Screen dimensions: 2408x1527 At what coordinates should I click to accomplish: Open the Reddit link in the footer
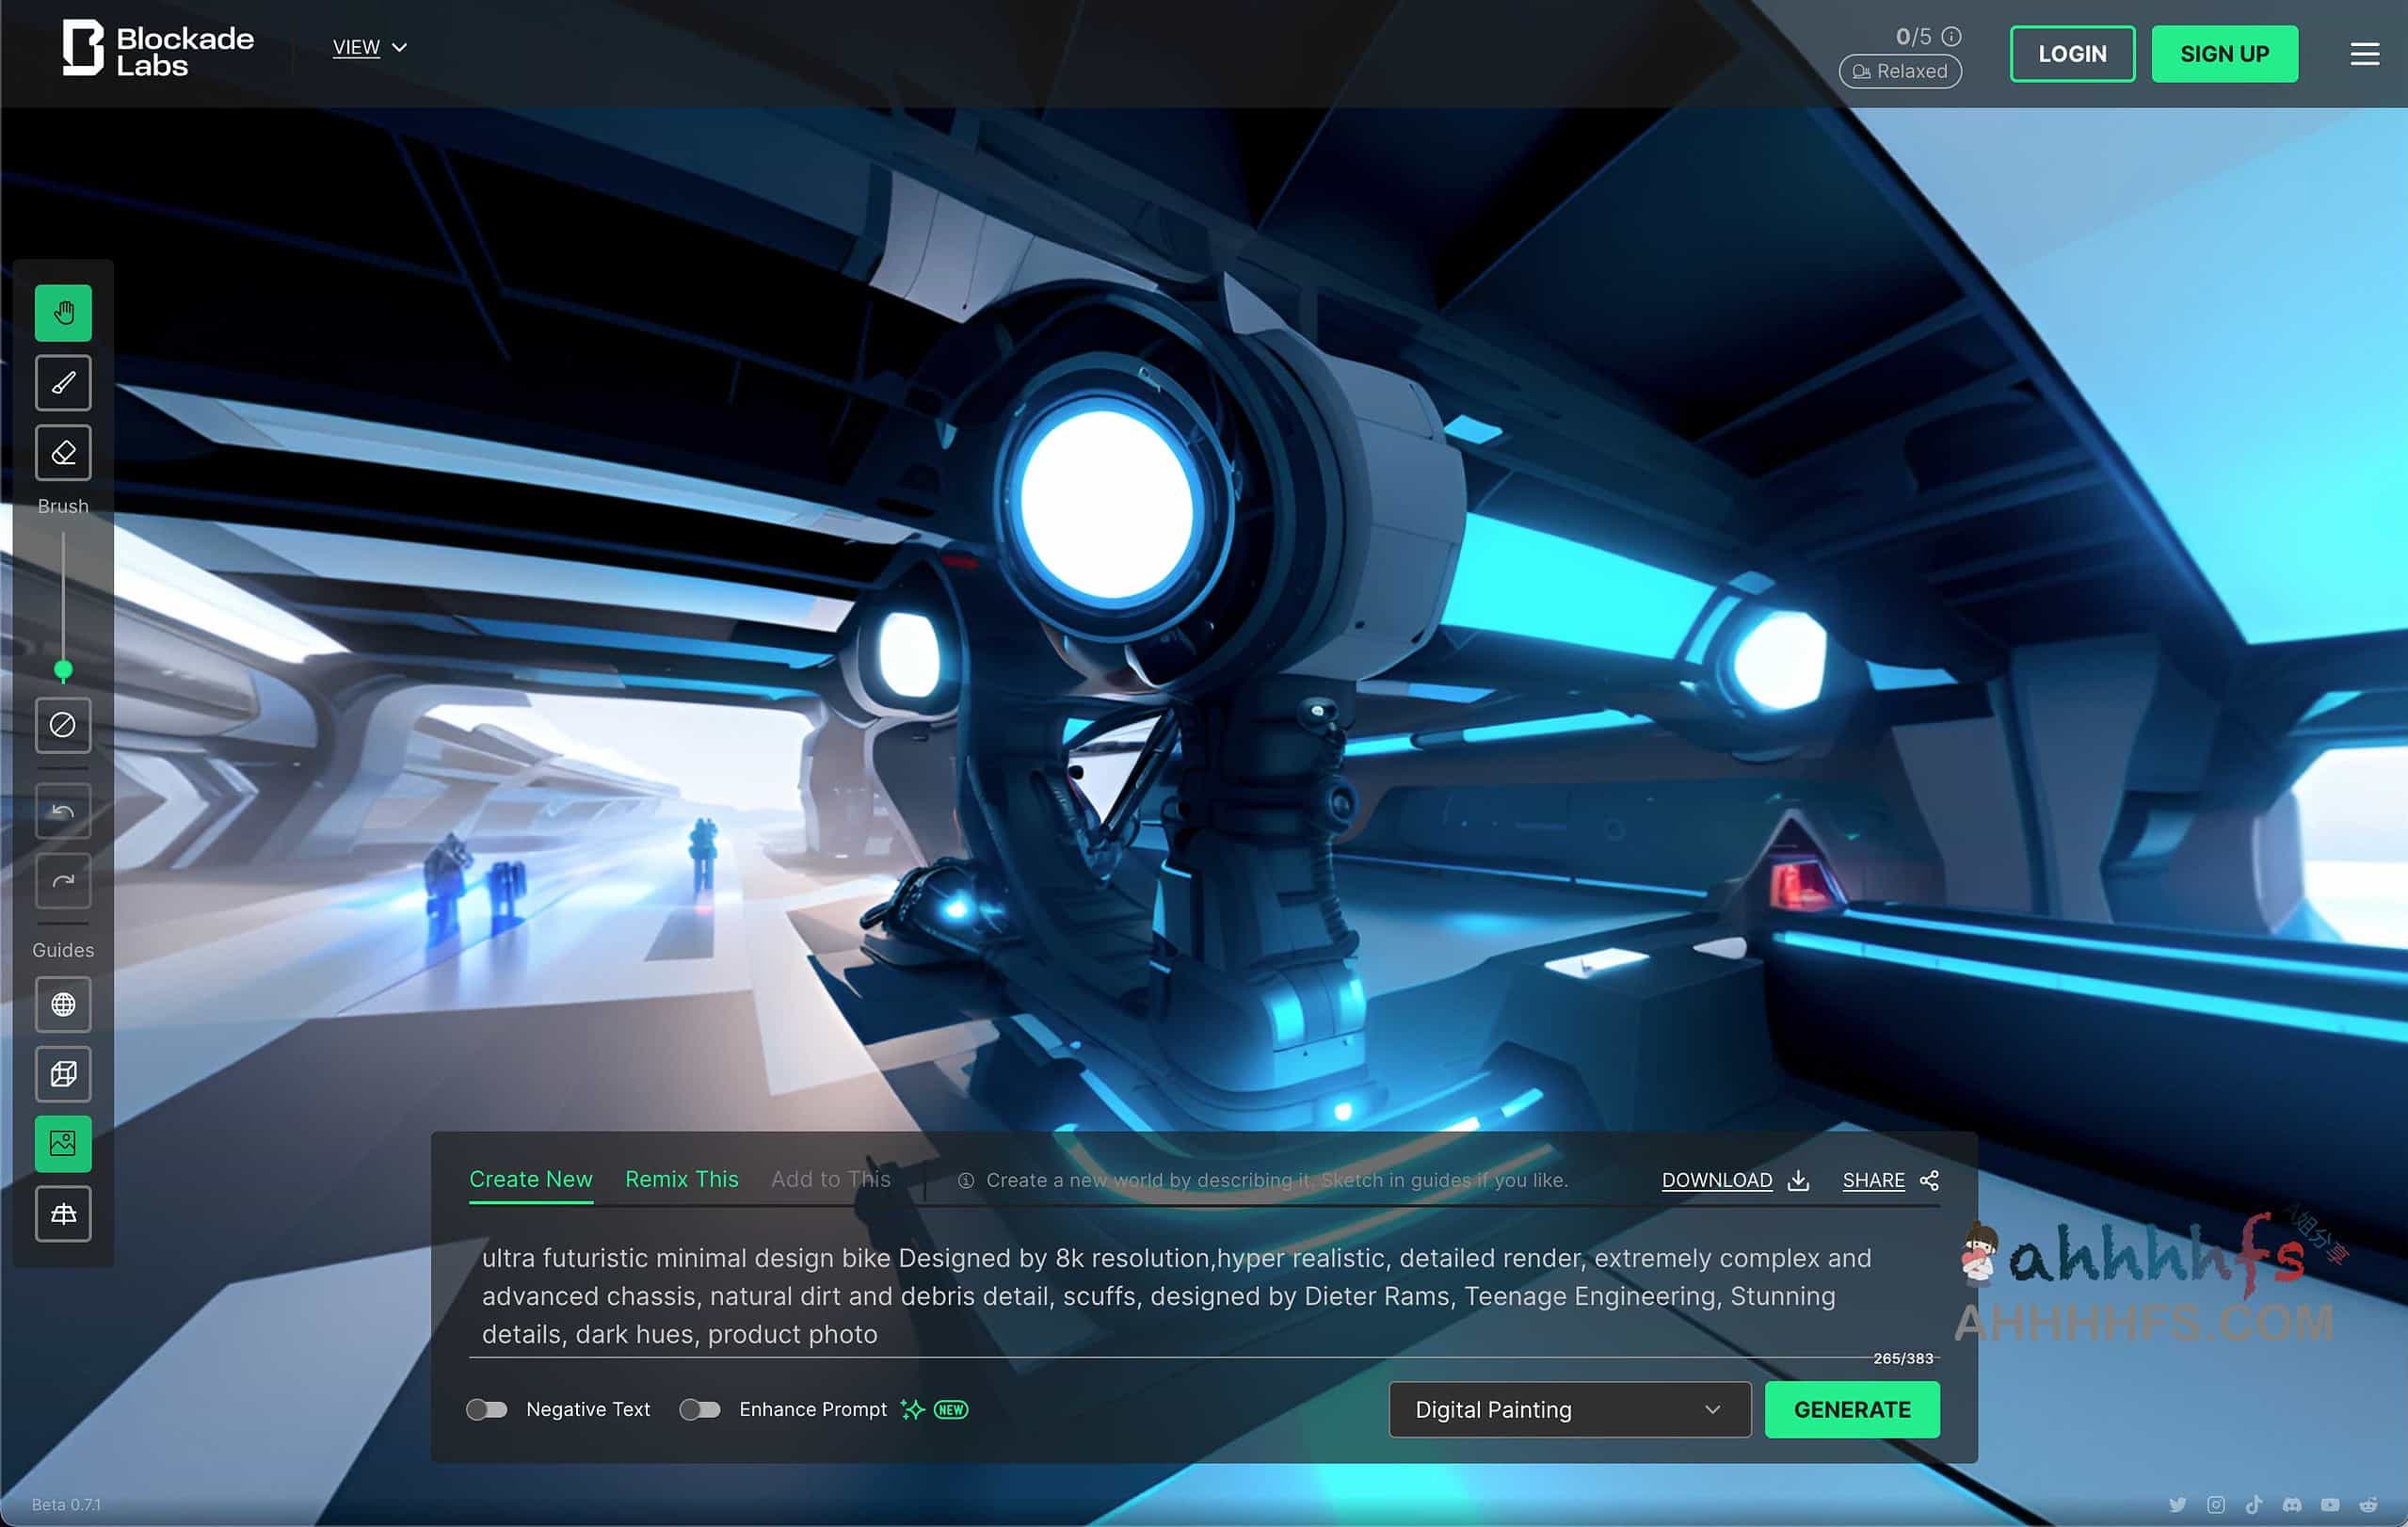[2369, 1505]
